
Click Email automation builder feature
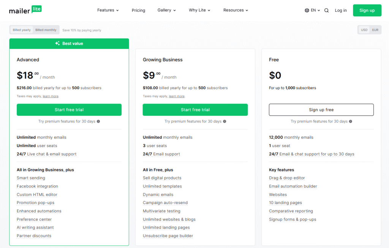click(x=293, y=186)
